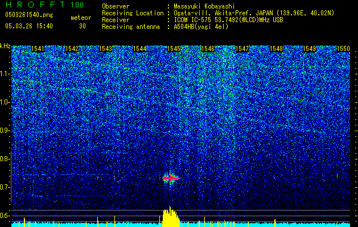Click the 1541 time marker
This screenshot has height=227, width=358.
click(x=38, y=49)
